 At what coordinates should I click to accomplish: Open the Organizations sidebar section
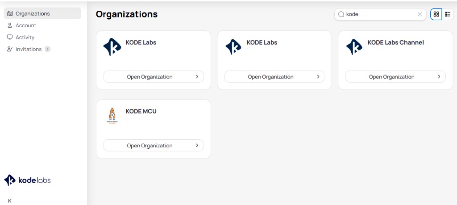42,13
